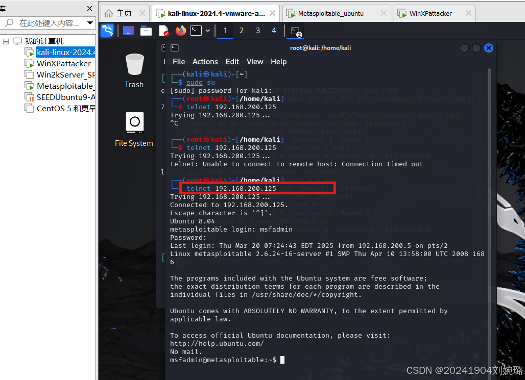Click the 'Ubuntu 8.04' banner line

pyautogui.click(x=193, y=221)
